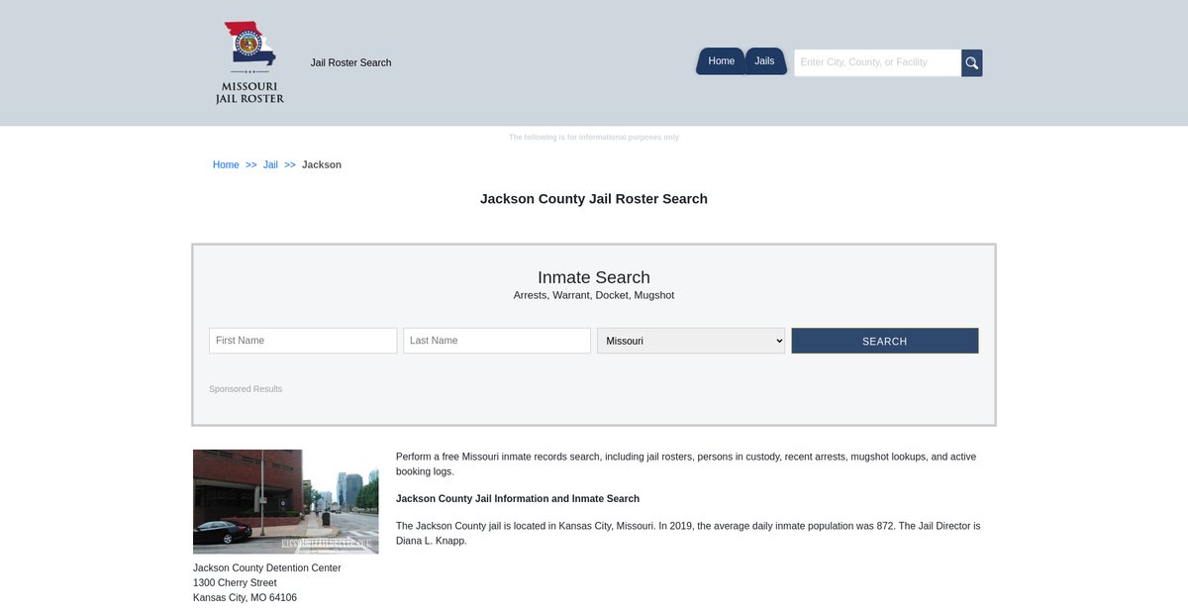1188x614 pixels.
Task: Click the Jail Roster Search header text
Action: point(350,62)
